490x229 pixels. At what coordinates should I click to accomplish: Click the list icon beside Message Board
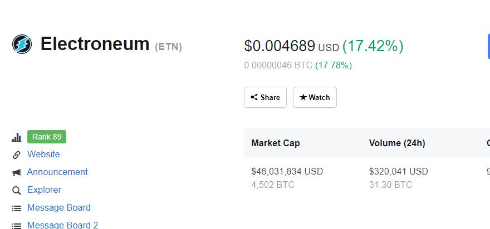pos(17,208)
